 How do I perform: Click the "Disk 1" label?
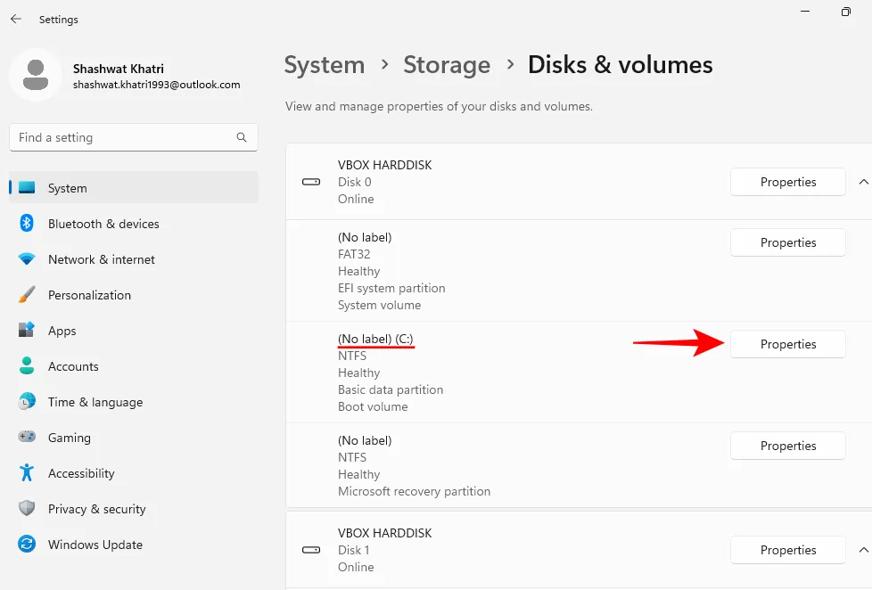click(x=354, y=550)
